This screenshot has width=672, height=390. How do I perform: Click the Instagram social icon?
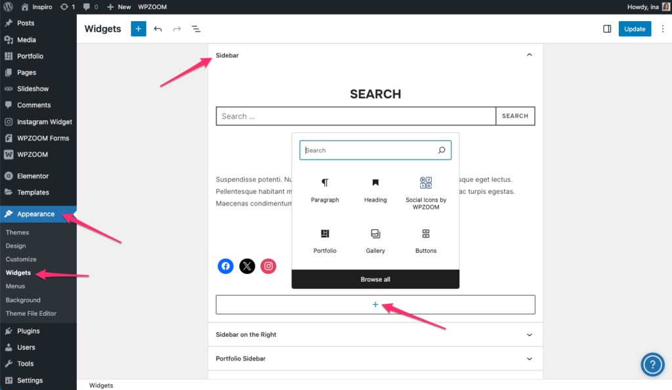(268, 266)
